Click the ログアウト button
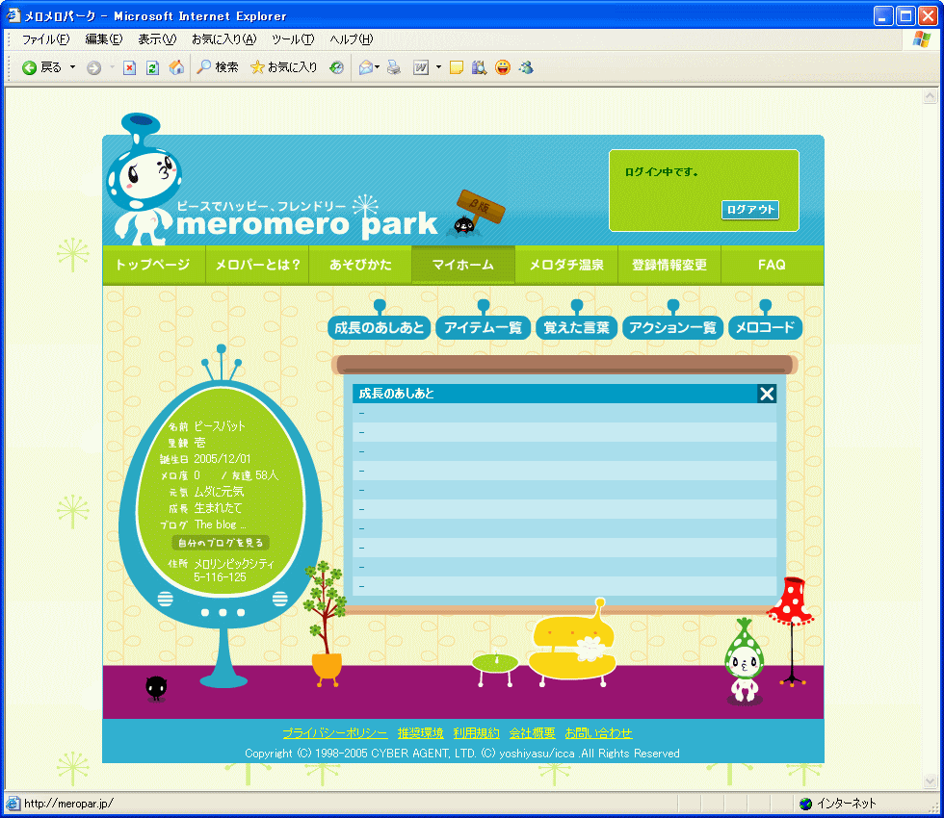Viewport: 944px width, 818px height. click(x=750, y=210)
